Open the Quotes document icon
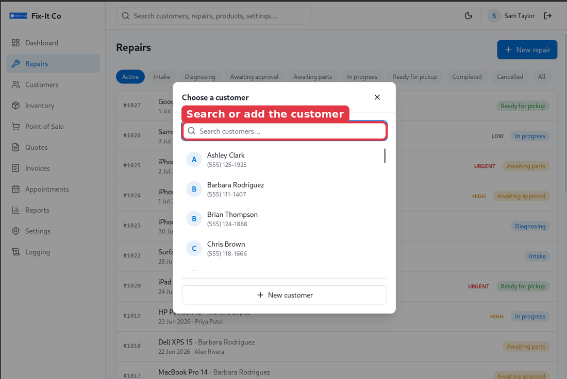 coord(15,147)
